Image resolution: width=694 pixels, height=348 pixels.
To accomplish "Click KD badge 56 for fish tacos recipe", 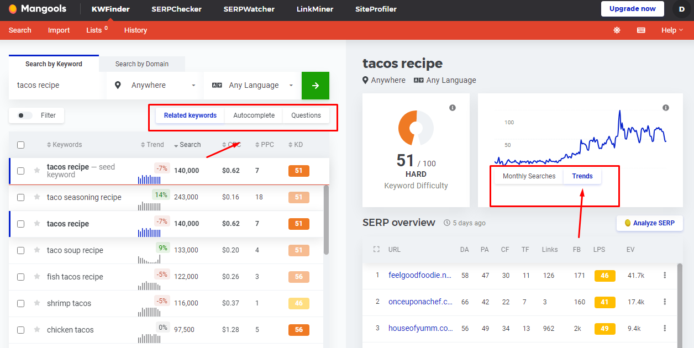I will [x=299, y=277].
